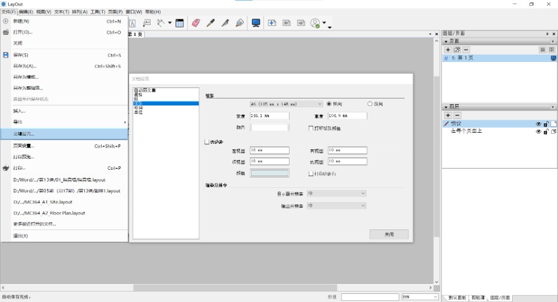Select portrait orientation radio button
This screenshot has height=302, width=558.
point(370,104)
